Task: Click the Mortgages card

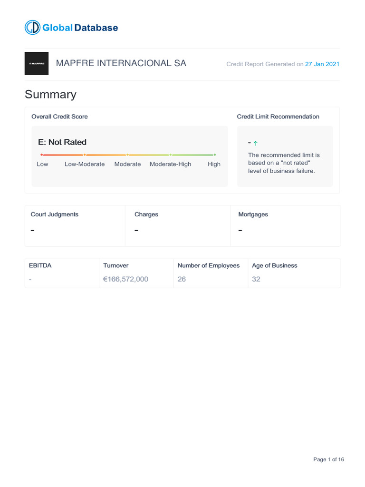Action: pyautogui.click(x=285, y=225)
